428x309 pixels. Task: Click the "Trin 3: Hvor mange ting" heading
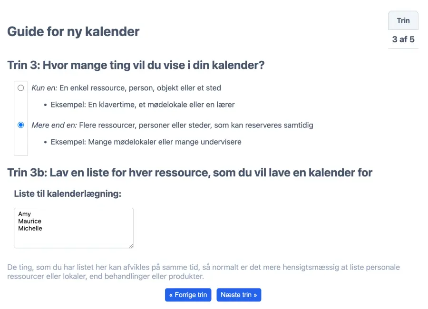[x=136, y=65]
